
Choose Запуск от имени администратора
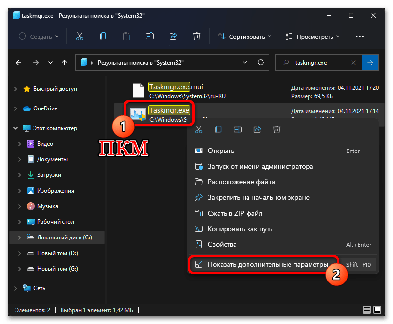point(283,166)
